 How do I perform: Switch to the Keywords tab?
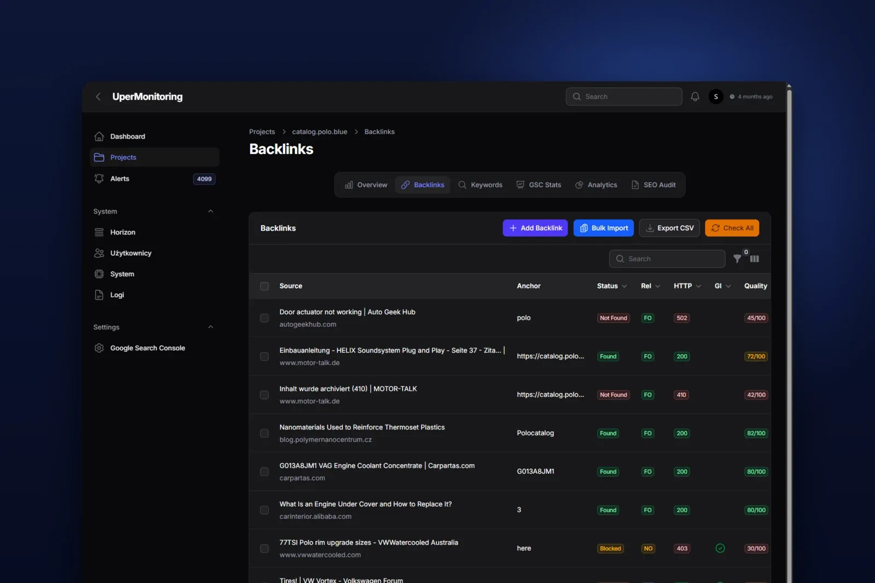480,185
